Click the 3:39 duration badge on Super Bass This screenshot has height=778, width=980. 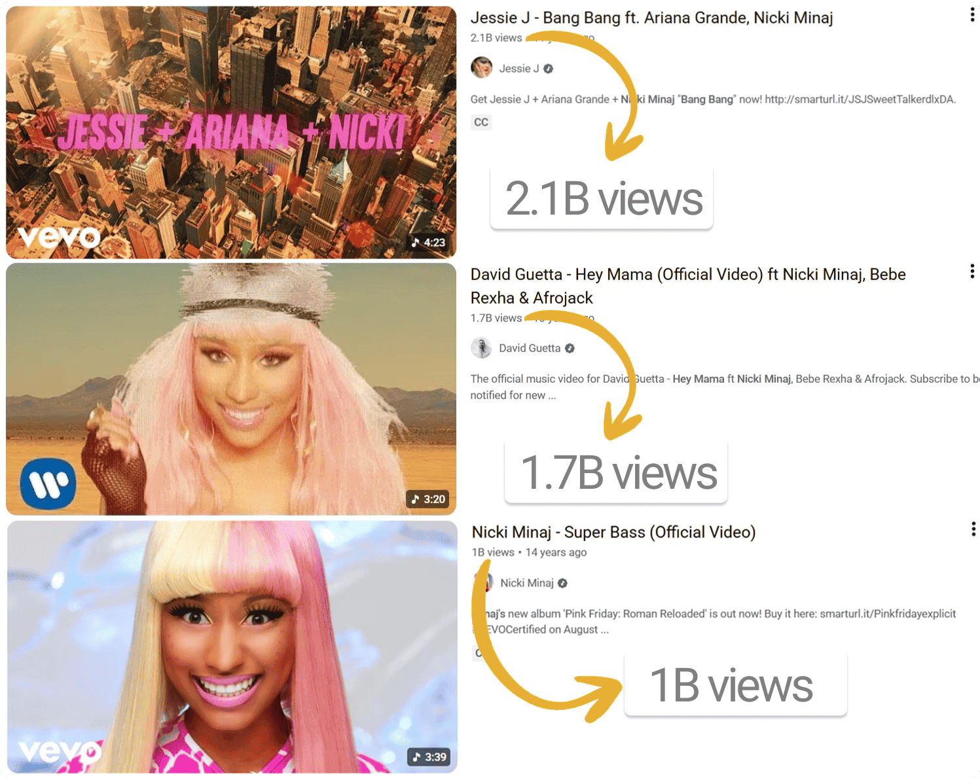click(x=429, y=757)
